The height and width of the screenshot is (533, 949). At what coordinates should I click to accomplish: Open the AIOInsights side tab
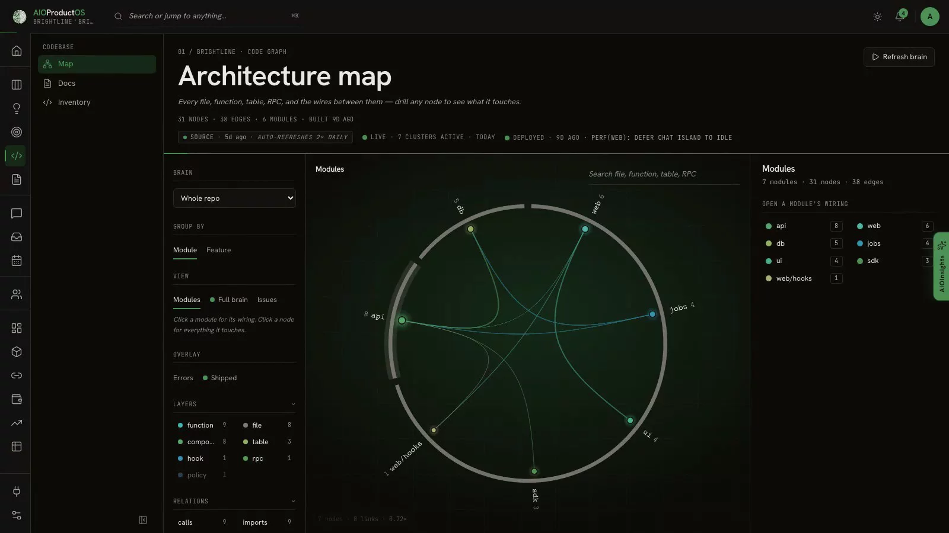[942, 266]
